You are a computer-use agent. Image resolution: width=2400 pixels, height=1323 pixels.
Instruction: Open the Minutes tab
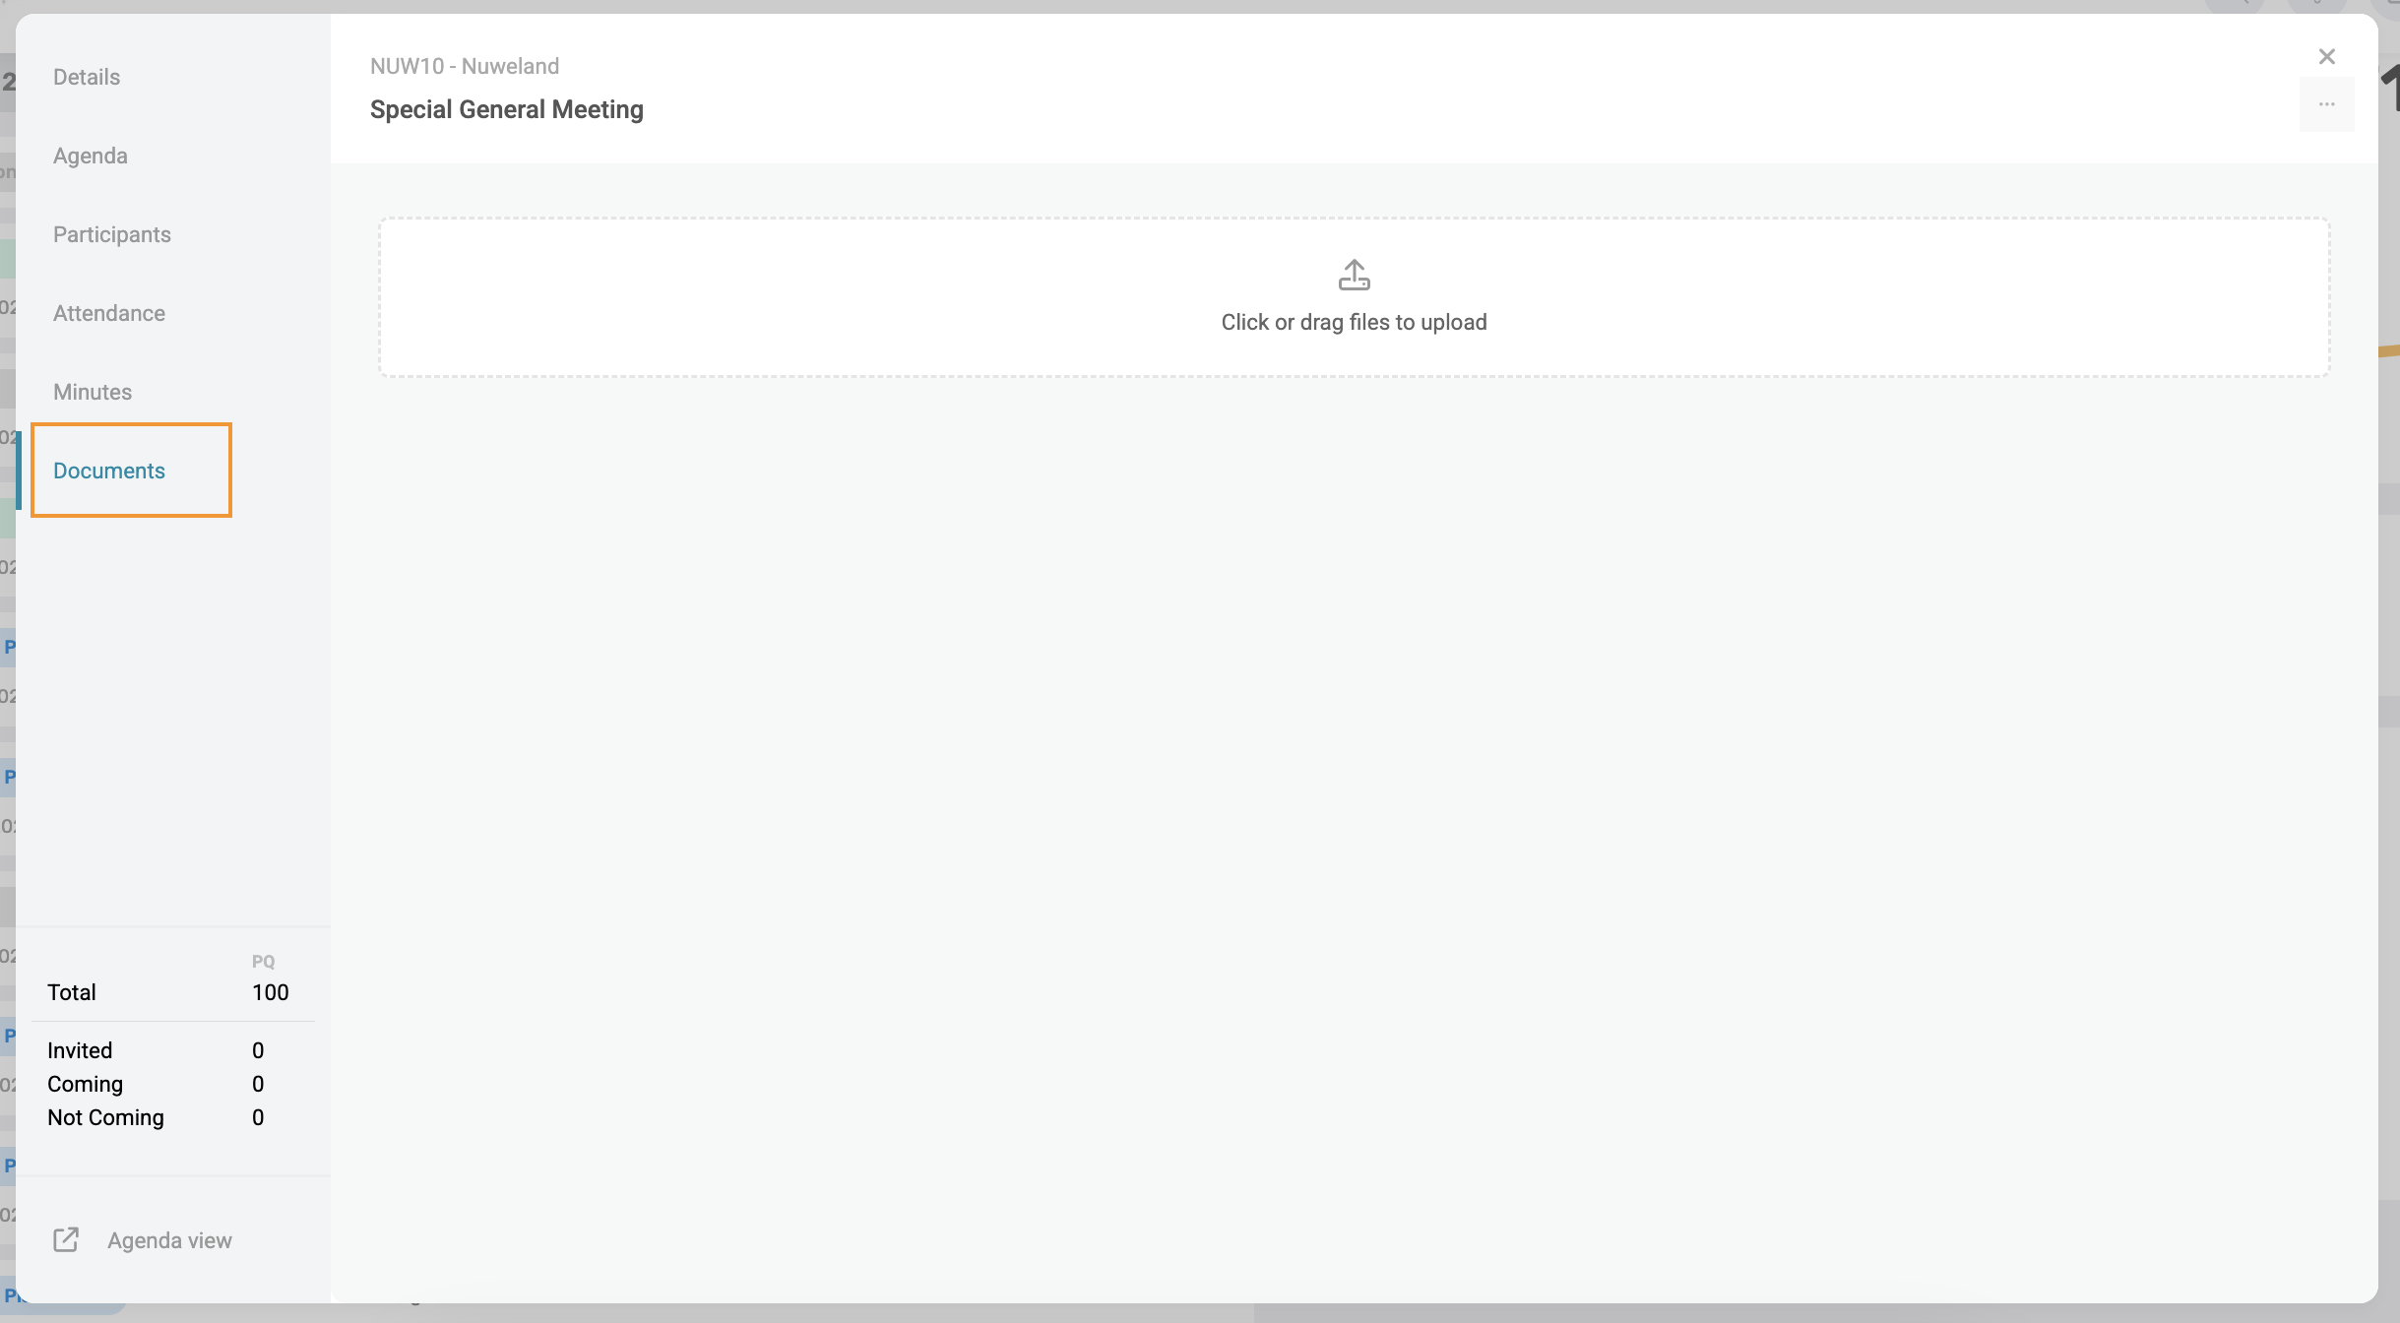click(93, 392)
